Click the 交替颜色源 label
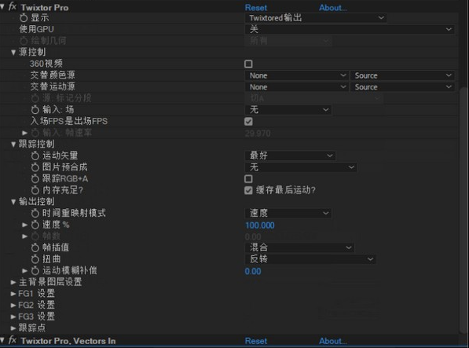469x348 pixels. coord(53,75)
